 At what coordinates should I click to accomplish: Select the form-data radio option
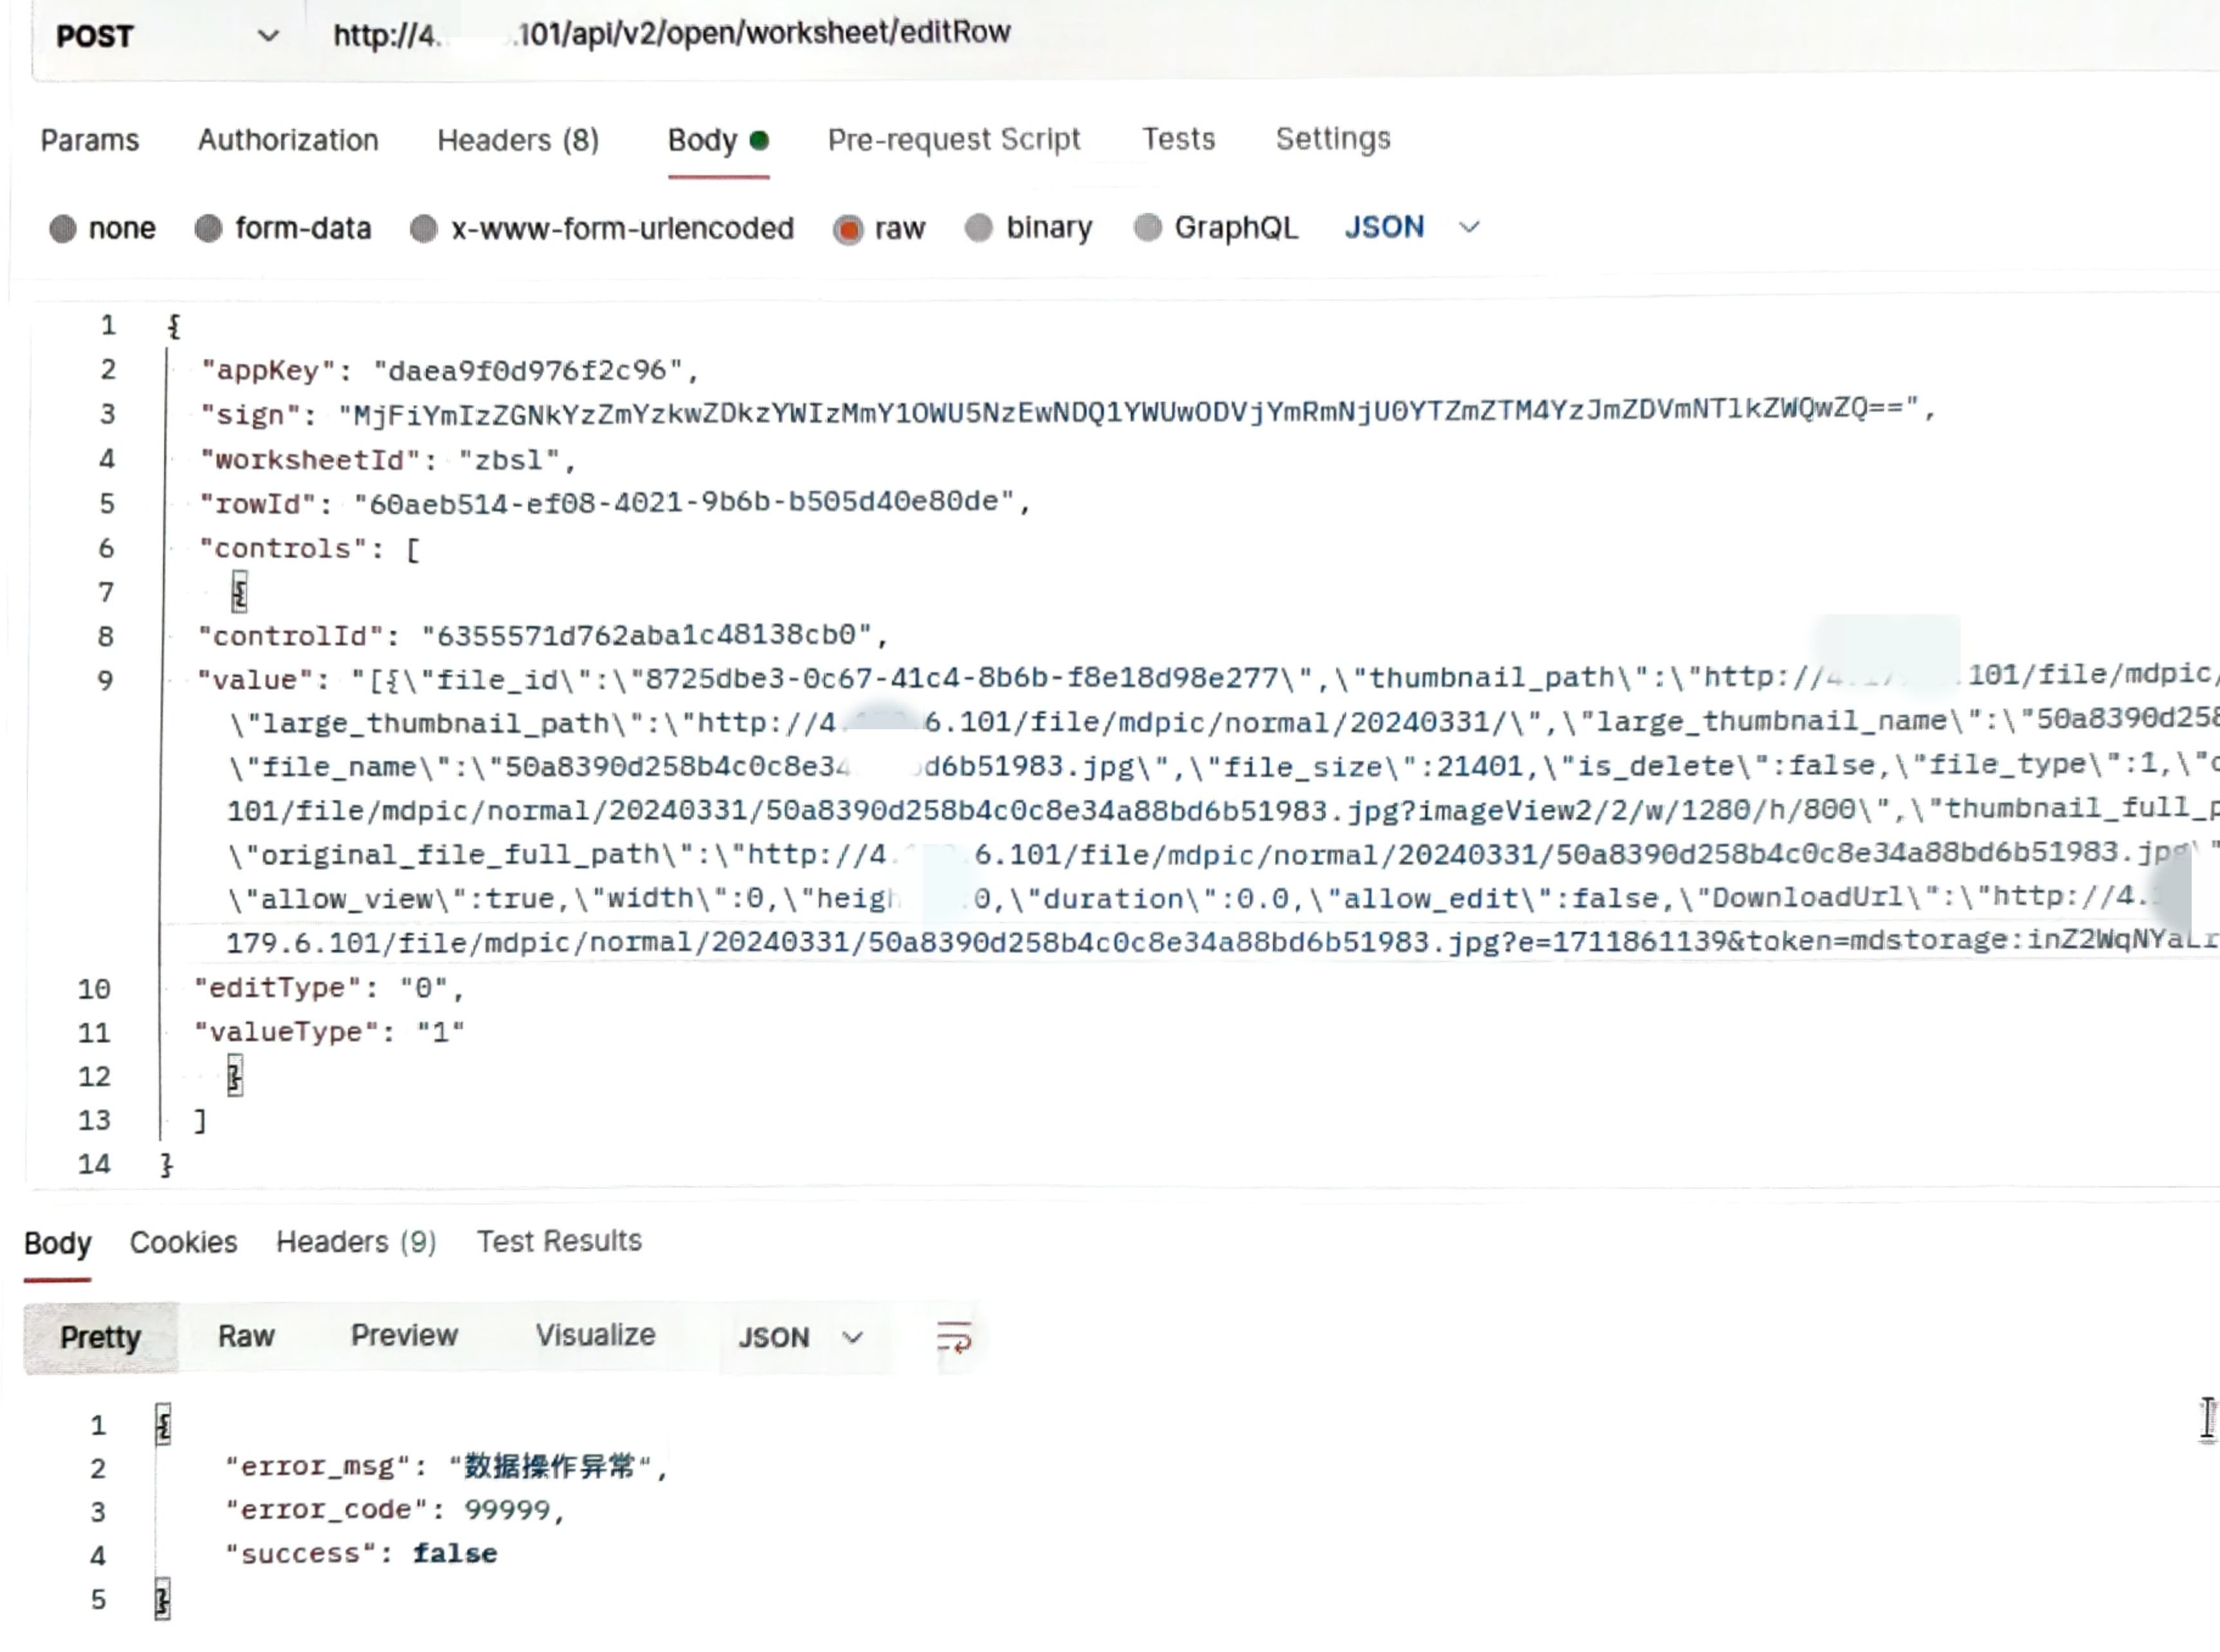208,229
